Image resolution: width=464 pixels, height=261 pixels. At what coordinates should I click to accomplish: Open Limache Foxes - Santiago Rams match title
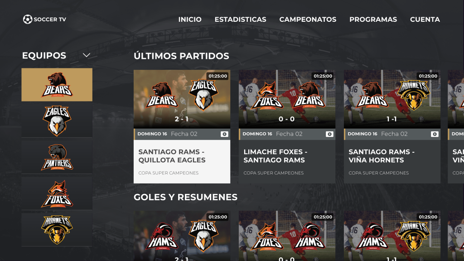click(275, 156)
